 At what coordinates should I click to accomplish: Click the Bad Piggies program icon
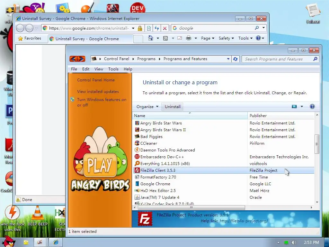(137, 136)
